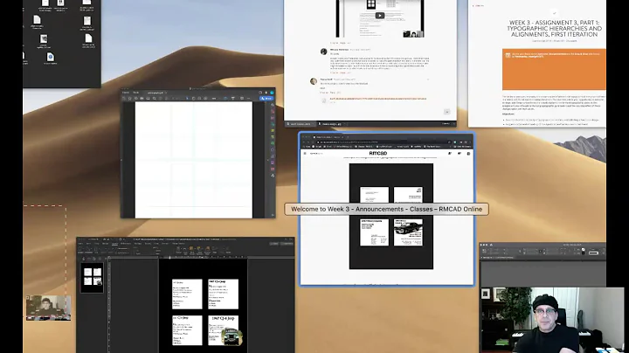Expand Acrobat's left navigation pane arrow
The image size is (629, 353).
pyautogui.click(x=122, y=160)
